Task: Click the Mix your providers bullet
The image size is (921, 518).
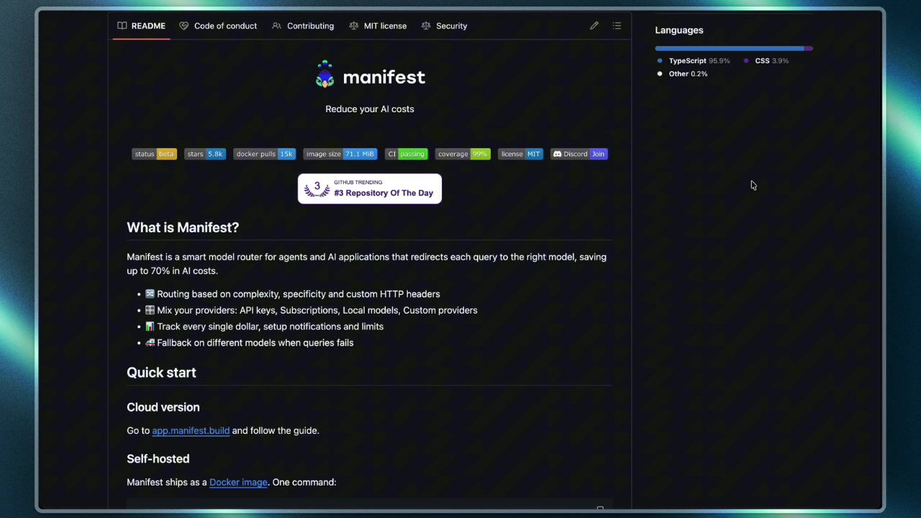Action: (311, 311)
